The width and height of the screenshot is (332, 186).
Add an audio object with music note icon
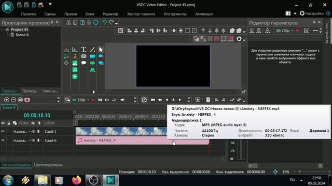(x=75, y=70)
